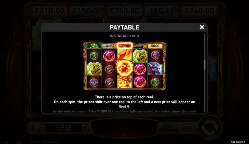
Task: Click the paytable vertical scrollbar thumb
Action: (204, 65)
